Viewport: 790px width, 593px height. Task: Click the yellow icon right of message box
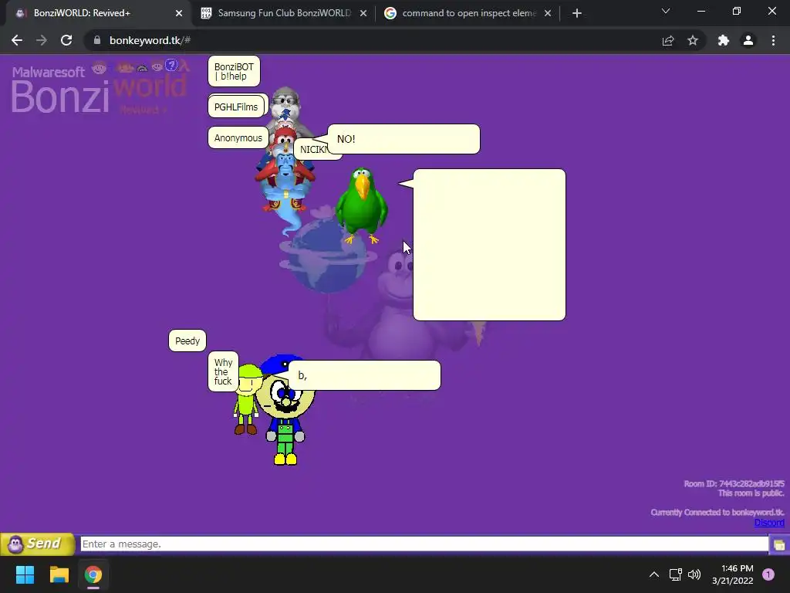pos(779,544)
